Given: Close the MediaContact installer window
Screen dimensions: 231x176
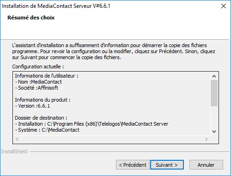Looking at the screenshot, I should point(224,6).
